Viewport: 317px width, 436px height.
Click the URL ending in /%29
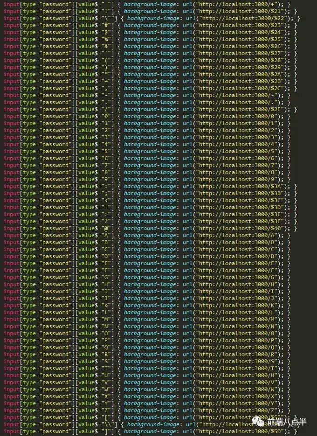pos(239,67)
